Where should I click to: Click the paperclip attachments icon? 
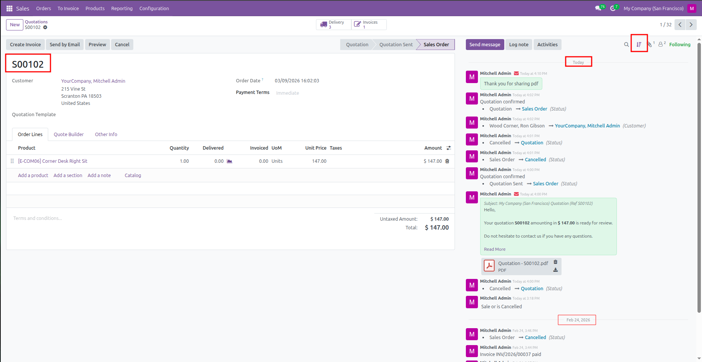point(650,44)
